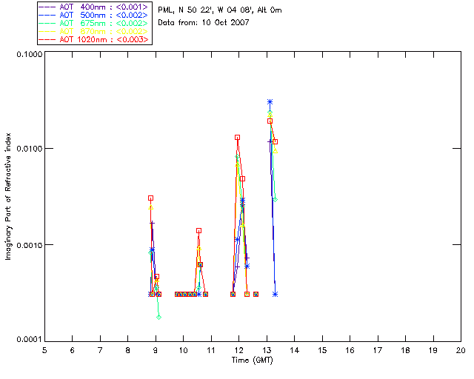Viewport: 474px width, 379px height.
Task: Click the isolated baseline marker near 12.6 GMT
Action: tap(256, 294)
